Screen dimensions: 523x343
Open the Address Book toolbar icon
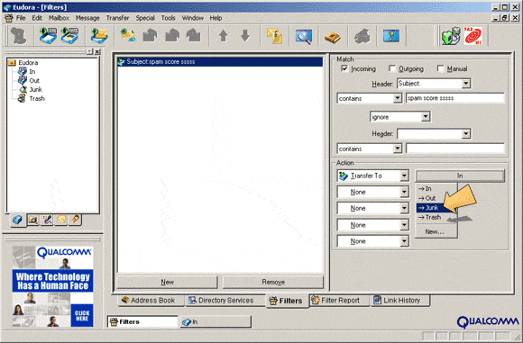click(333, 36)
